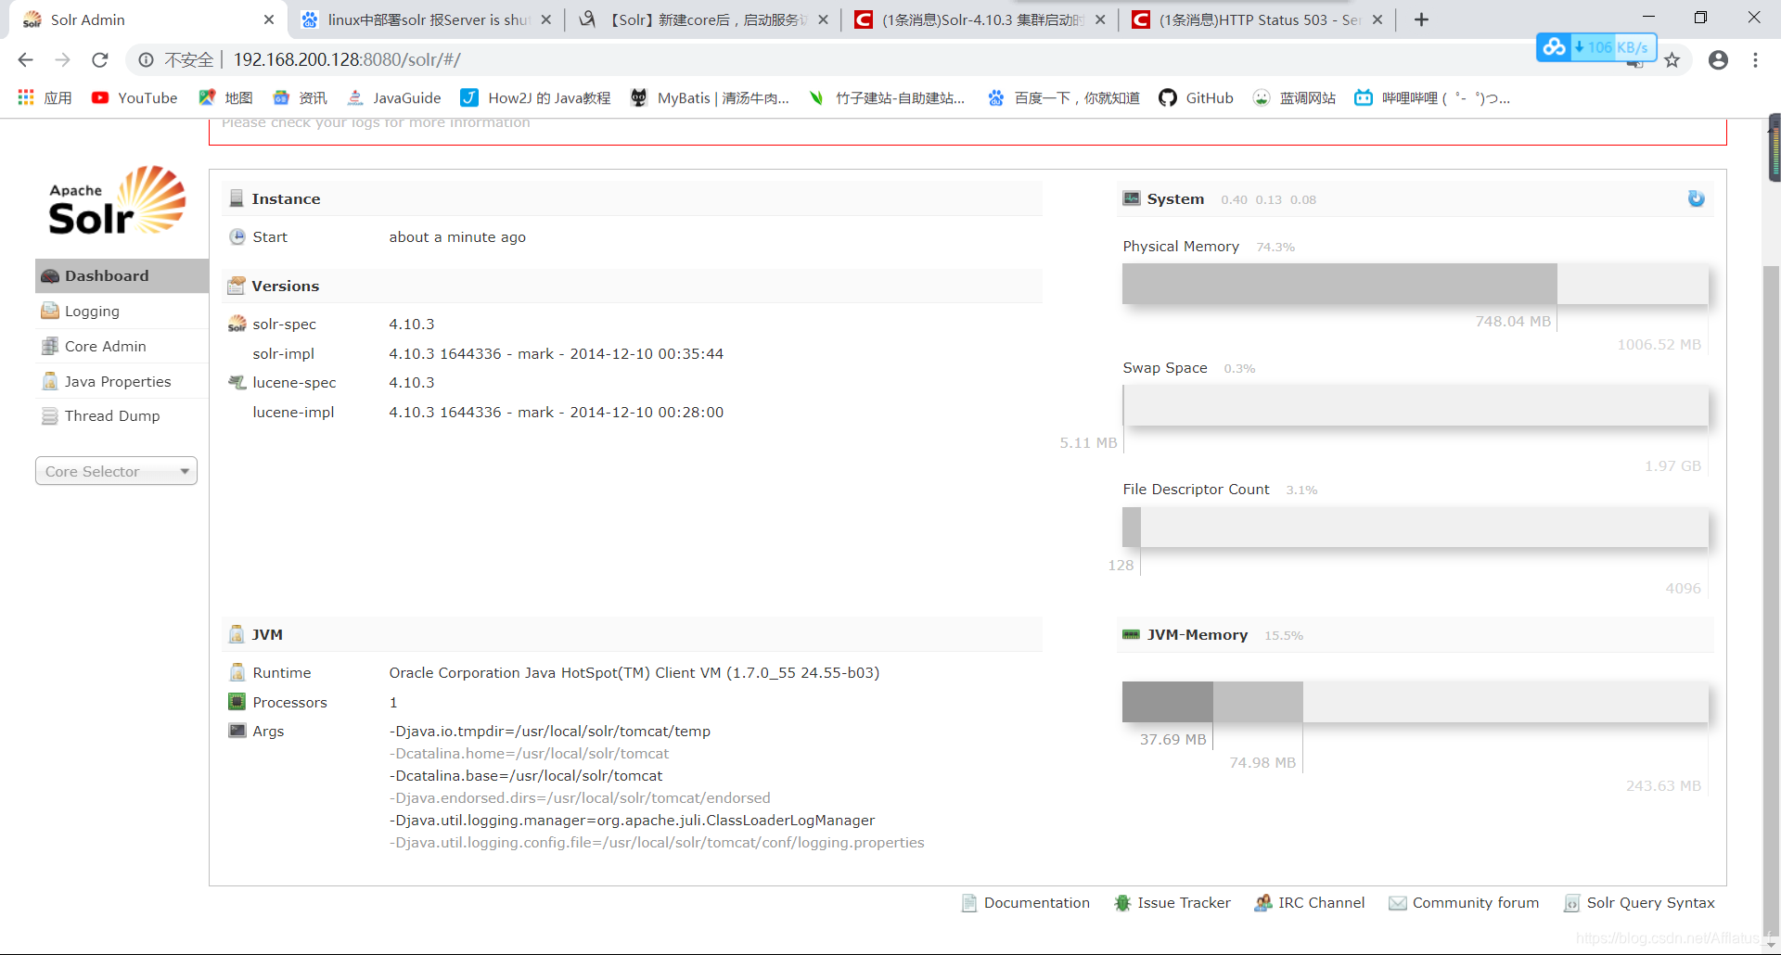Reload the current page
The width and height of the screenshot is (1781, 955).
click(x=100, y=59)
